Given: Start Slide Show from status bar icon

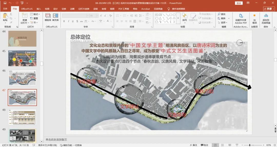Looking at the screenshot, I should click(x=237, y=145).
